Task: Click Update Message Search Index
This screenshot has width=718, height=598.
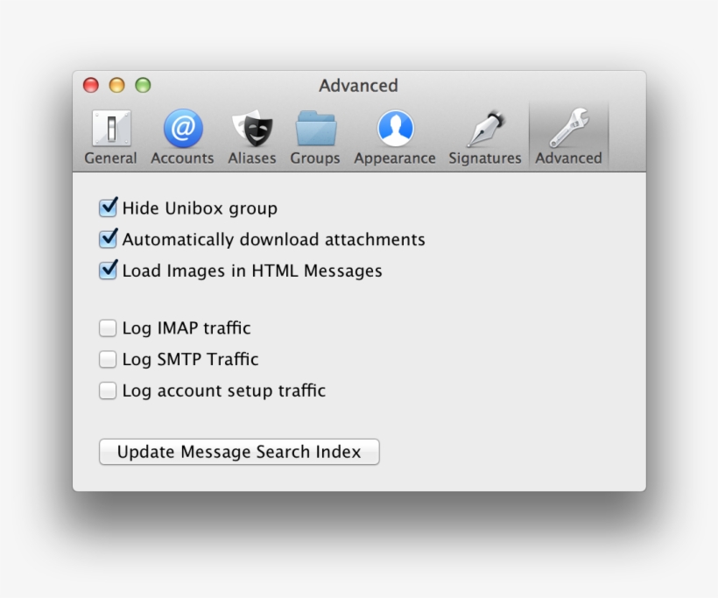Action: tap(238, 452)
